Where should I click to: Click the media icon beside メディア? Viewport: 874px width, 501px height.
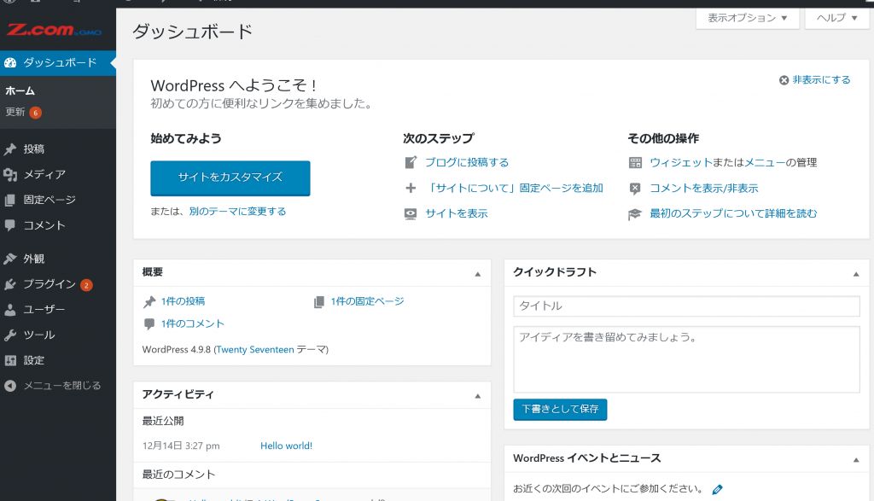pyautogui.click(x=10, y=174)
